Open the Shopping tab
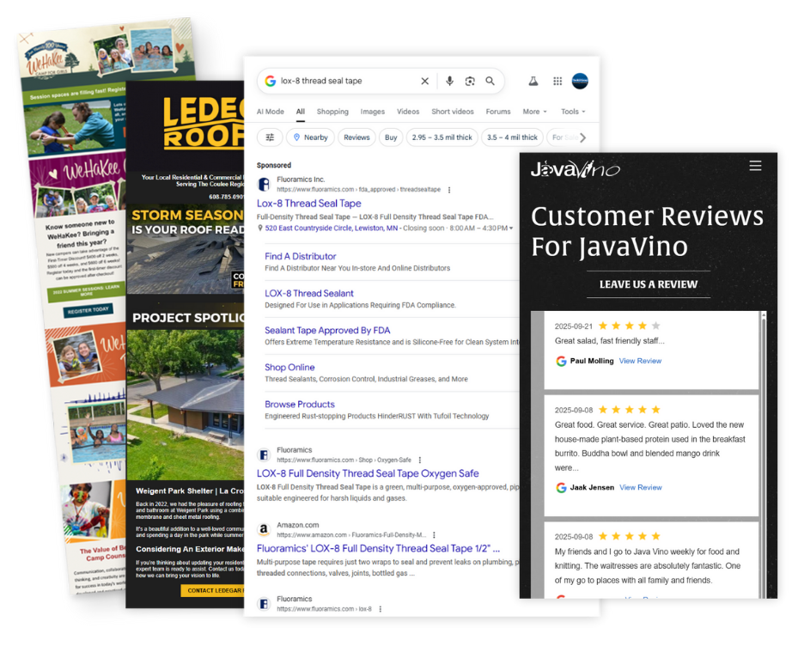 point(332,111)
